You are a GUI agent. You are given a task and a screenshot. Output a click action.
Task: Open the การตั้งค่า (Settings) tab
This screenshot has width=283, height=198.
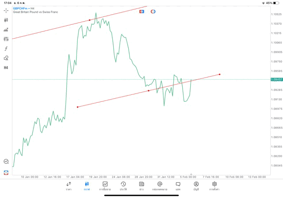click(x=214, y=186)
